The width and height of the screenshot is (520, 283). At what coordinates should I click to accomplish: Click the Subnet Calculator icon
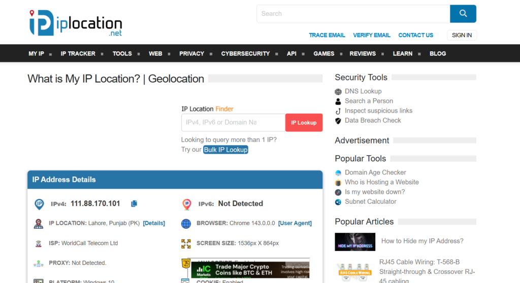pos(338,202)
